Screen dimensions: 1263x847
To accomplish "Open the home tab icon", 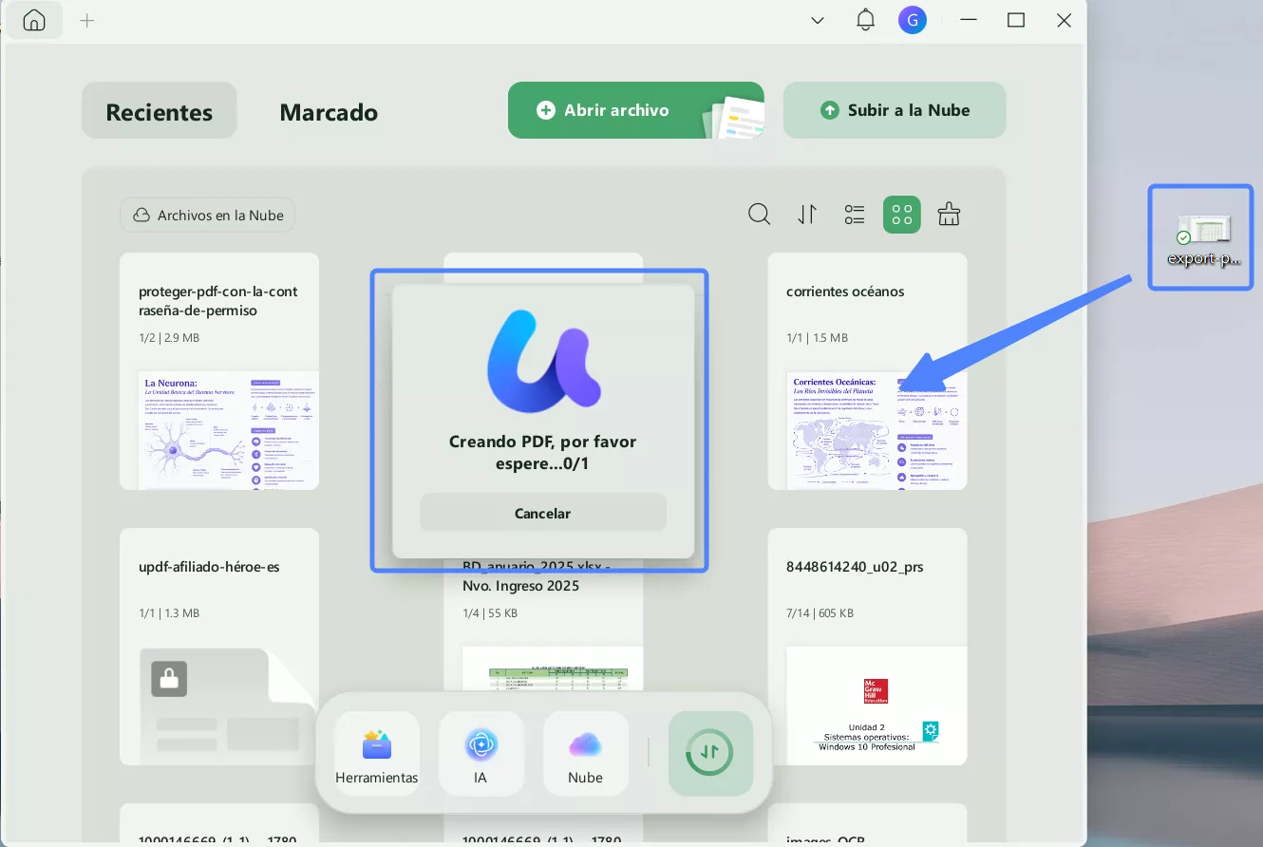I will (x=34, y=20).
